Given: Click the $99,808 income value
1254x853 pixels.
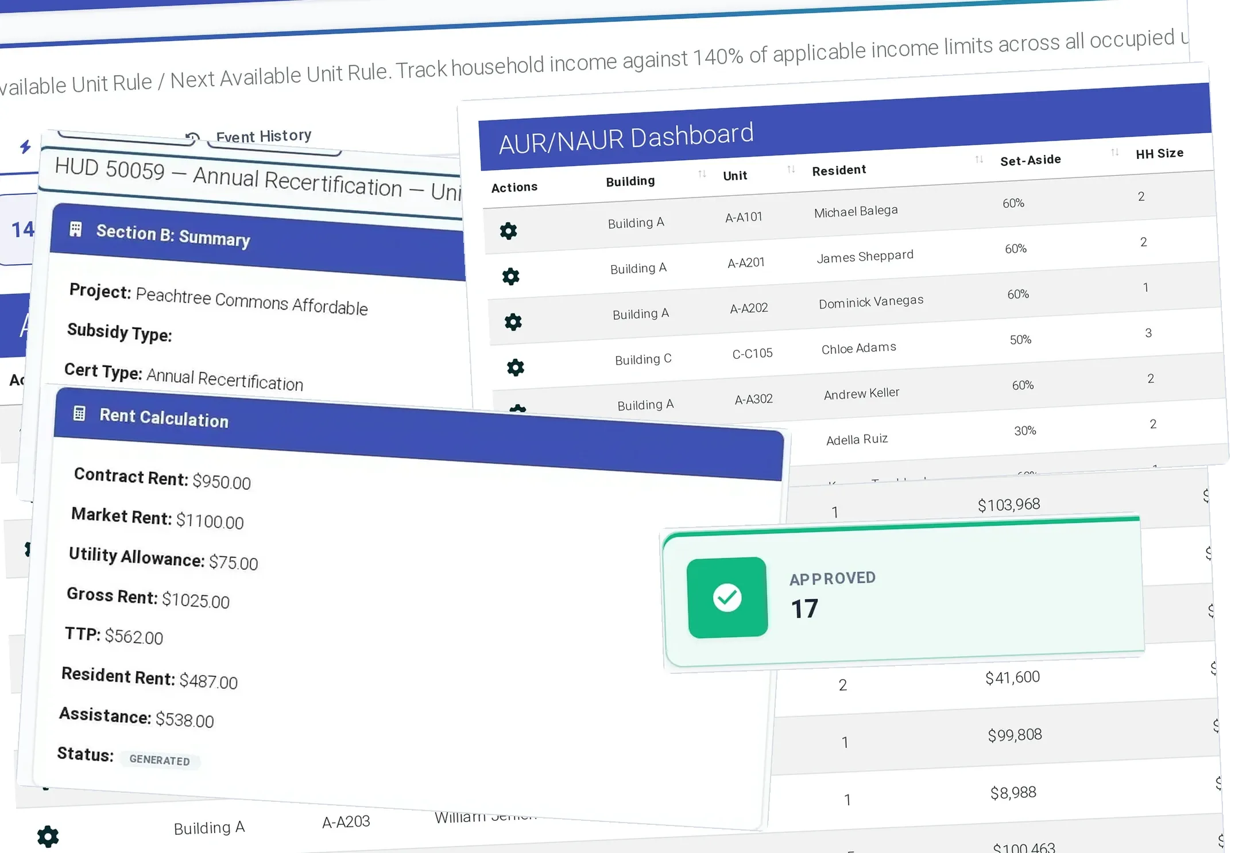Looking at the screenshot, I should 1015,735.
